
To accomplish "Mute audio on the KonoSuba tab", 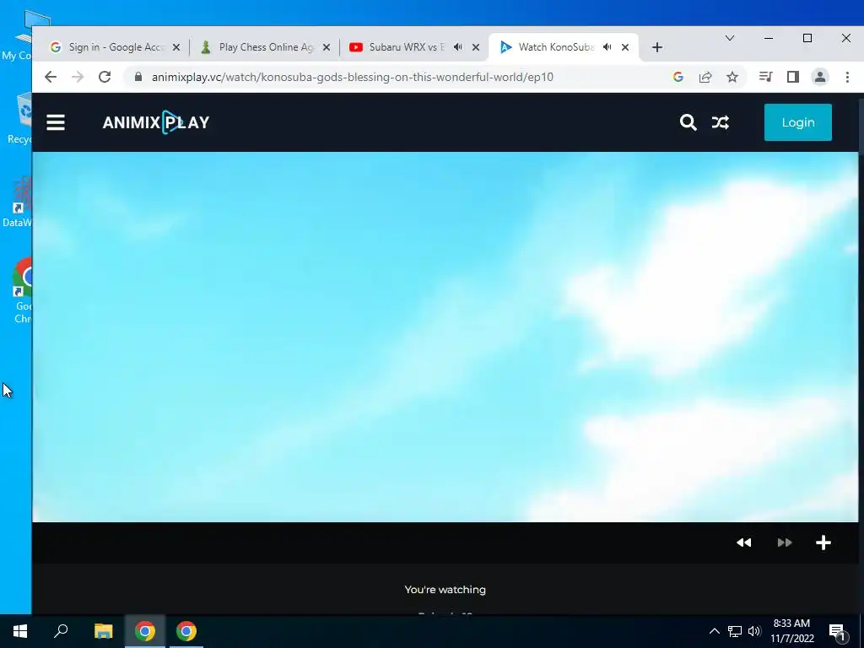I will point(607,47).
